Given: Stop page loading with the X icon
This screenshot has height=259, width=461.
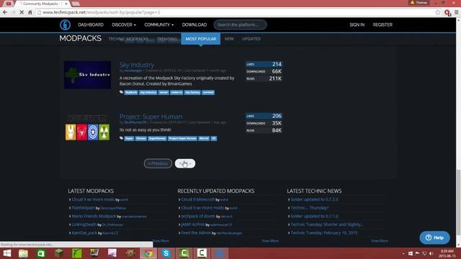Looking at the screenshot, I should point(22,12).
